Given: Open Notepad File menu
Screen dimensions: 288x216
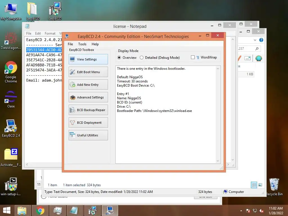Looking at the screenshot, I should click(29, 33).
